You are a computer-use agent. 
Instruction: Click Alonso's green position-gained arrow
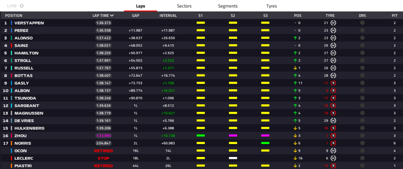(x=295, y=38)
